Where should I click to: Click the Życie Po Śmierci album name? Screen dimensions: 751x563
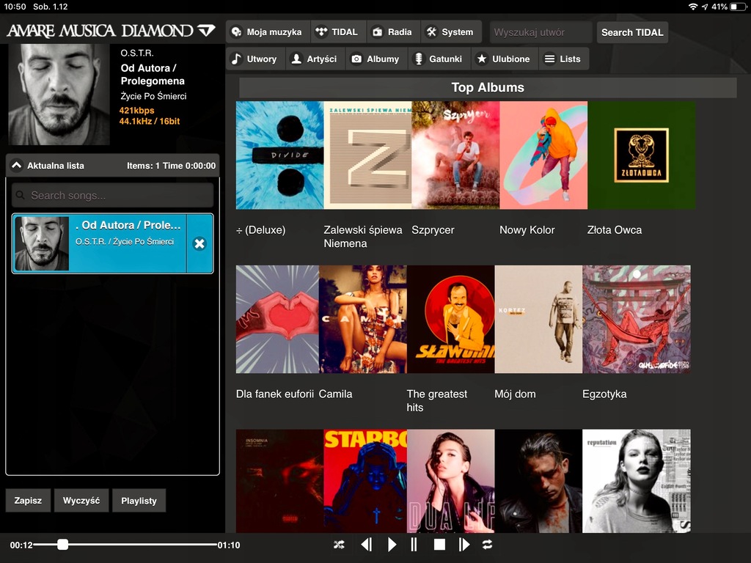[153, 96]
